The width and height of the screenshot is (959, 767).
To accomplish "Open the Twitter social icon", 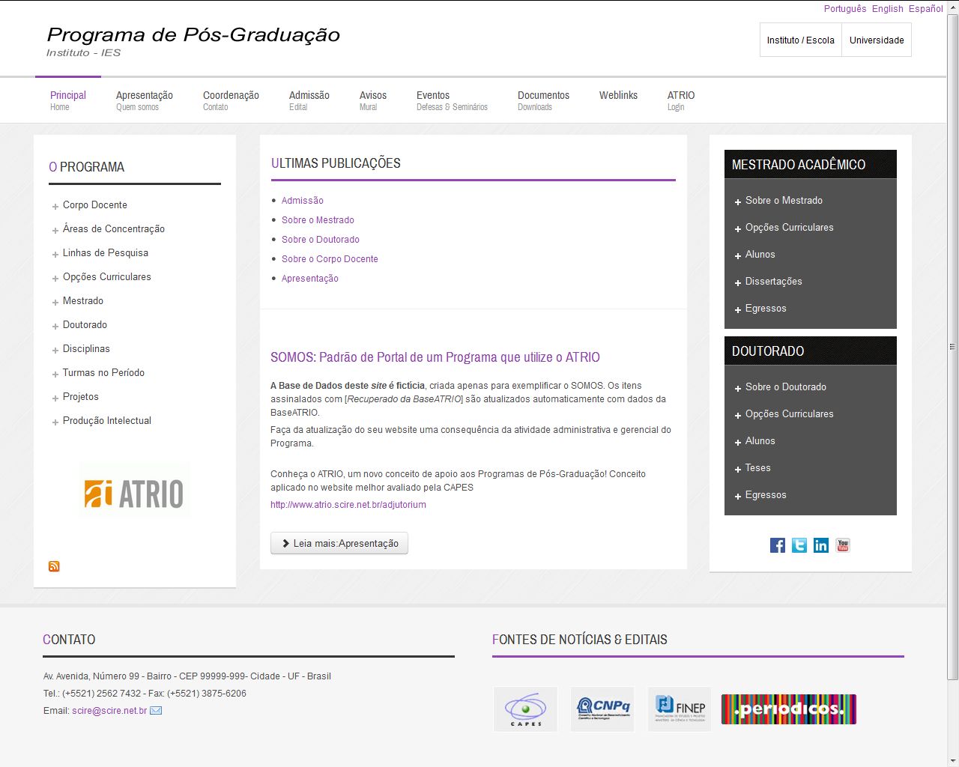I will coord(799,545).
